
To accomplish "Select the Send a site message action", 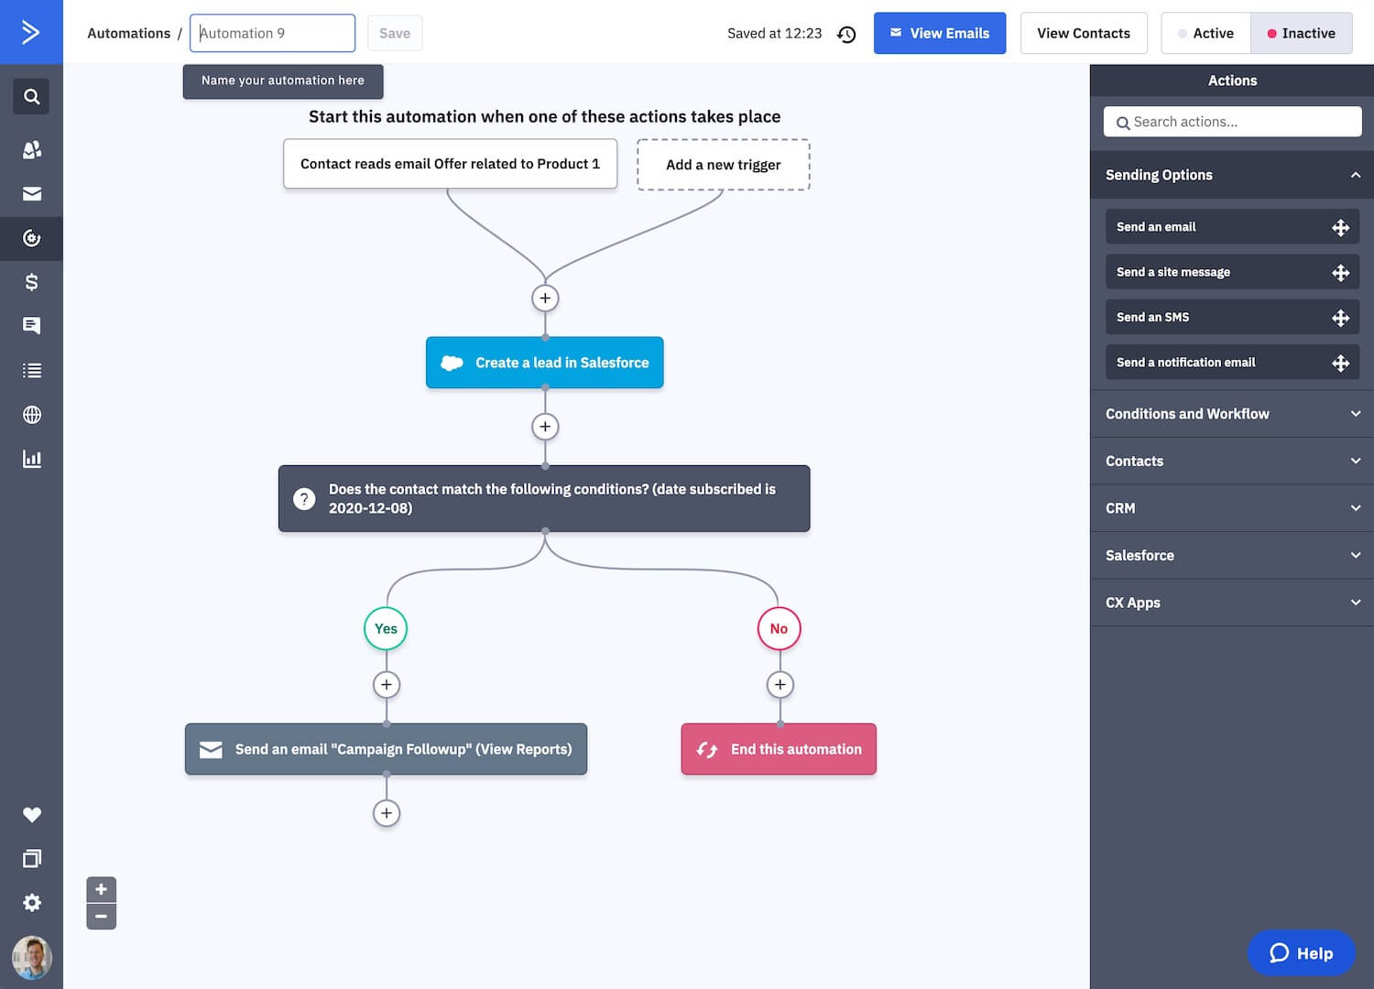I will [1232, 272].
